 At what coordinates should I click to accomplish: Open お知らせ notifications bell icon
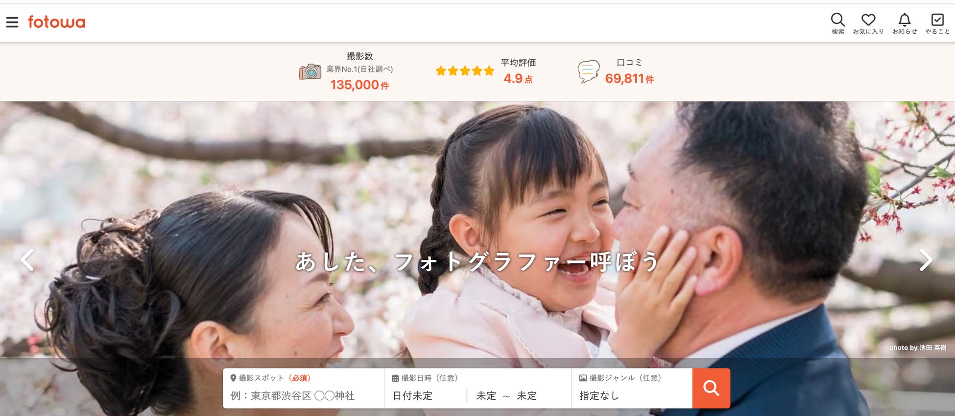click(x=904, y=23)
